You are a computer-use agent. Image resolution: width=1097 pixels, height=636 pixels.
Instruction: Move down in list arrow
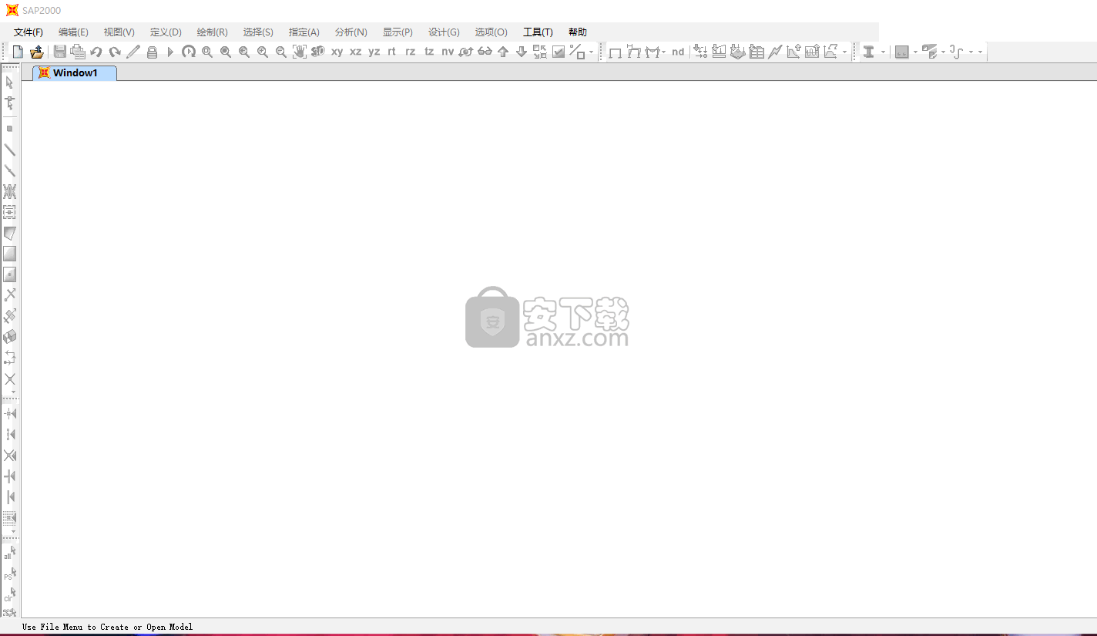[522, 52]
